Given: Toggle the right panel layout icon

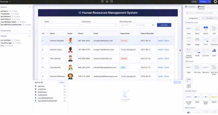Looking at the screenshot, I should (111, 1).
